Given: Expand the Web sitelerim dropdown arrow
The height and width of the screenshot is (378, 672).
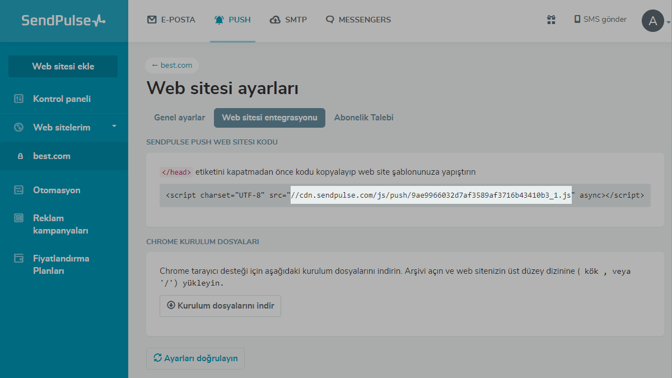Looking at the screenshot, I should click(114, 126).
